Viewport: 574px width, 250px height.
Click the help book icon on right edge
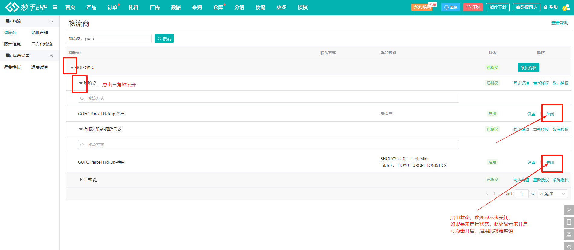click(569, 235)
